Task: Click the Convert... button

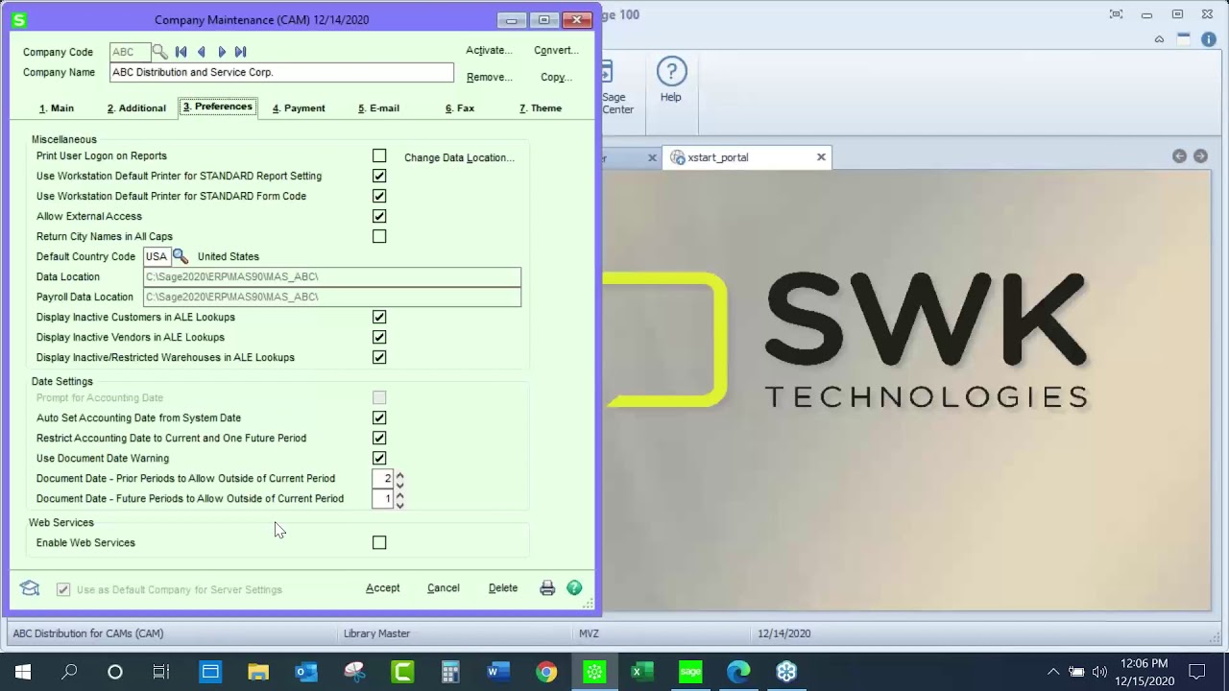Action: point(556,51)
